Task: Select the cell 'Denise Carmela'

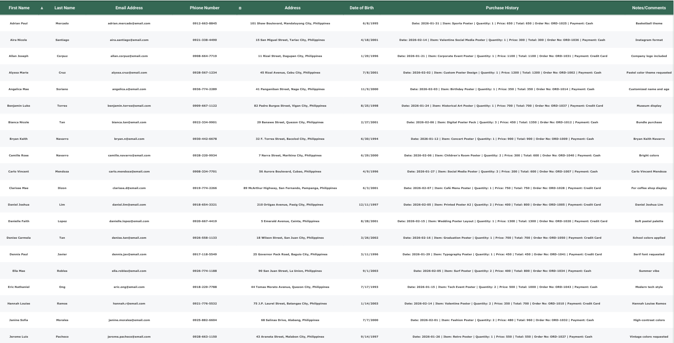Action: pos(19,238)
